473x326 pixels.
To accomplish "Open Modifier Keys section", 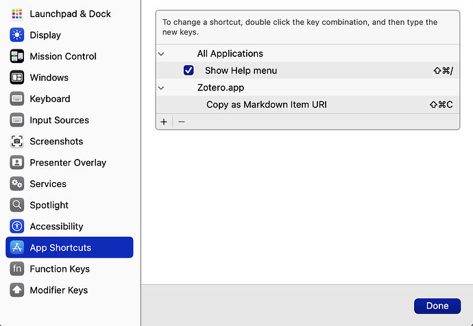I will click(x=58, y=290).
